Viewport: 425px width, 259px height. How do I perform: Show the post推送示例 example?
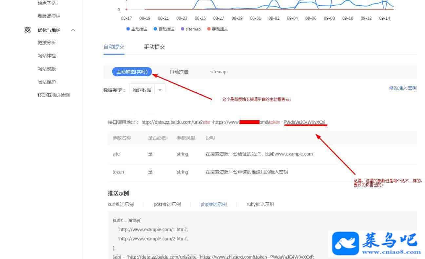point(167,204)
